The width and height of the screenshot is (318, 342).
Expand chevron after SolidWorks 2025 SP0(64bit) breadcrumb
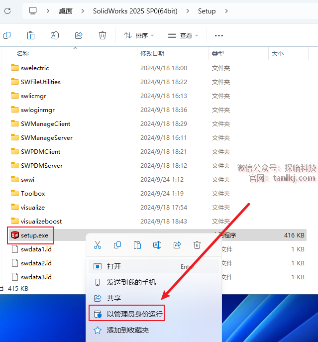188,11
